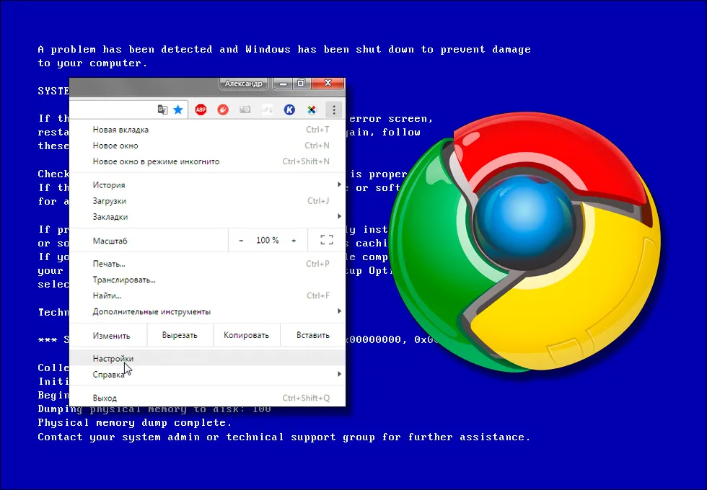Click the blue K extension icon

289,110
